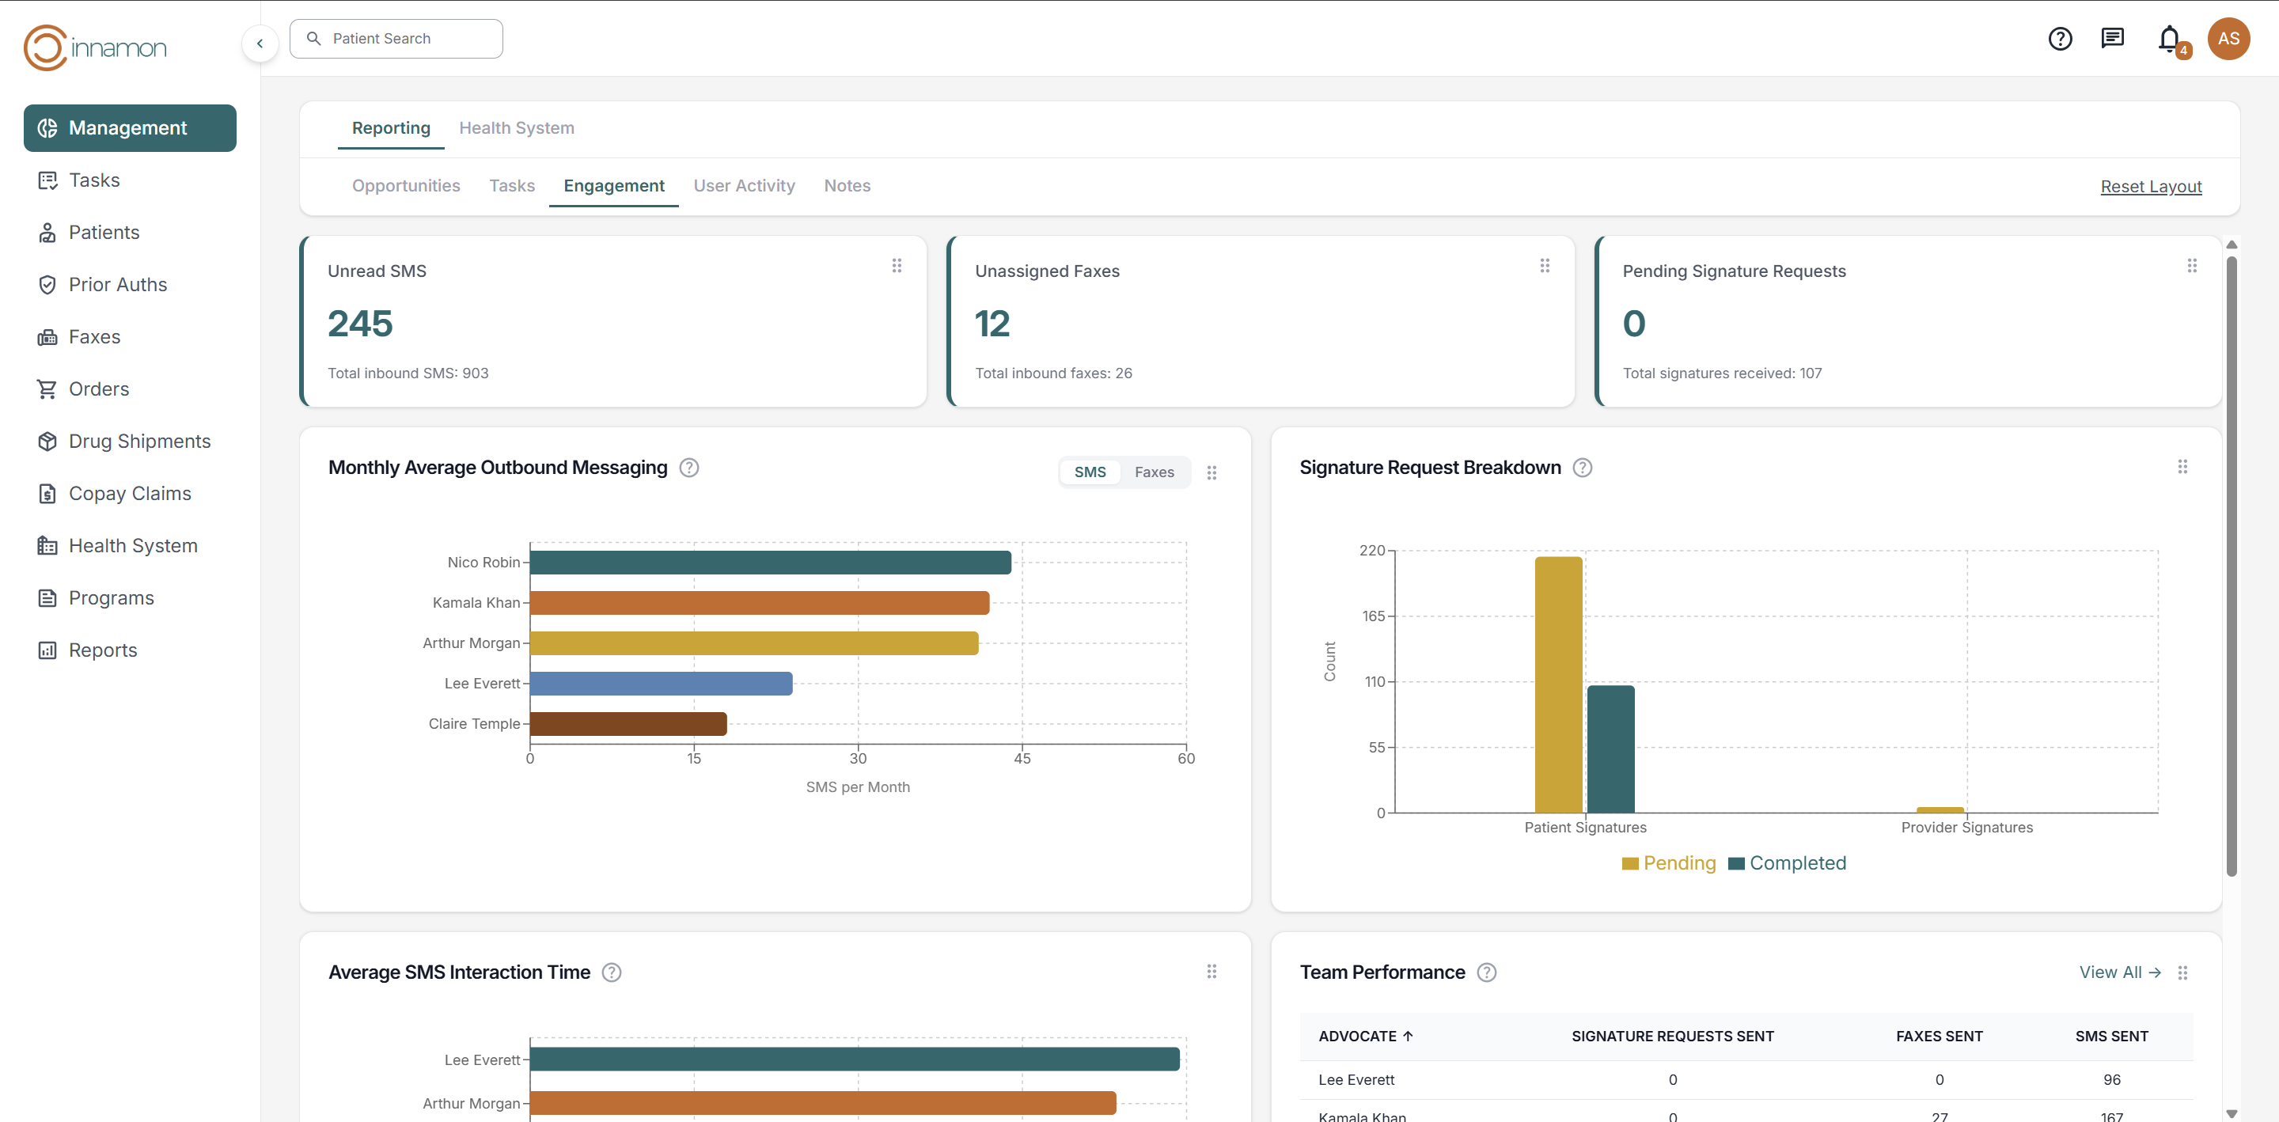Click drag handle on Unread SMS card

897,265
